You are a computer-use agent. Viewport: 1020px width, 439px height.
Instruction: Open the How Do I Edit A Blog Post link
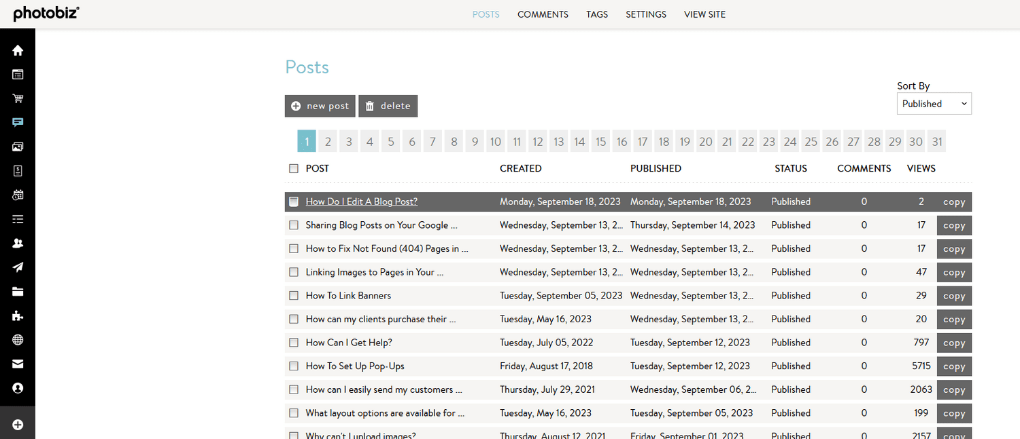tap(361, 202)
